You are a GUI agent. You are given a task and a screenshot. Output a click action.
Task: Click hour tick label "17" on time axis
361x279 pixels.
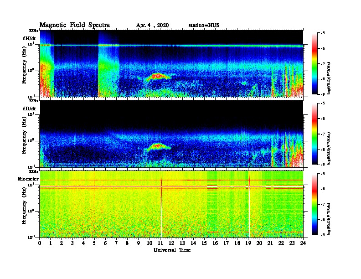(x=227, y=243)
